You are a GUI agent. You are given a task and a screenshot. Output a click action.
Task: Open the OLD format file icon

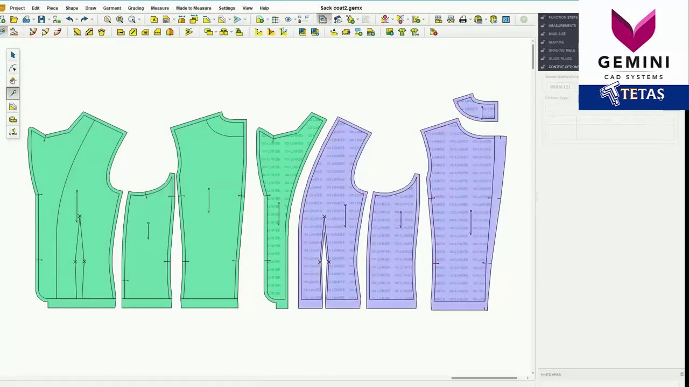(26, 19)
